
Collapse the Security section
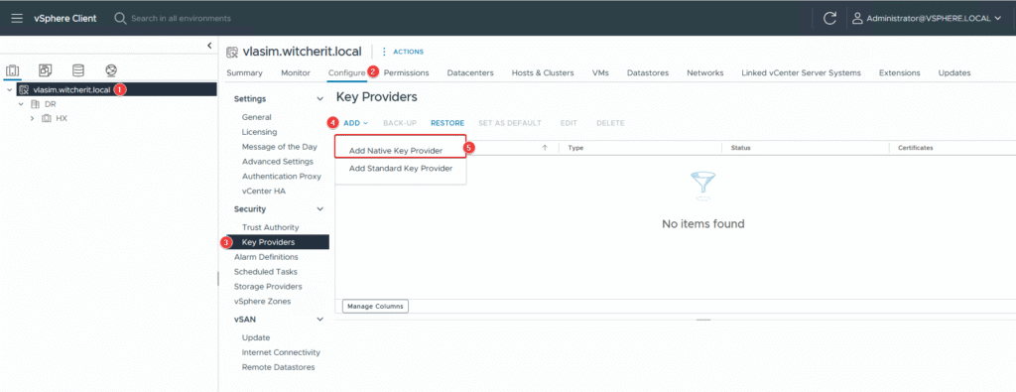point(319,209)
